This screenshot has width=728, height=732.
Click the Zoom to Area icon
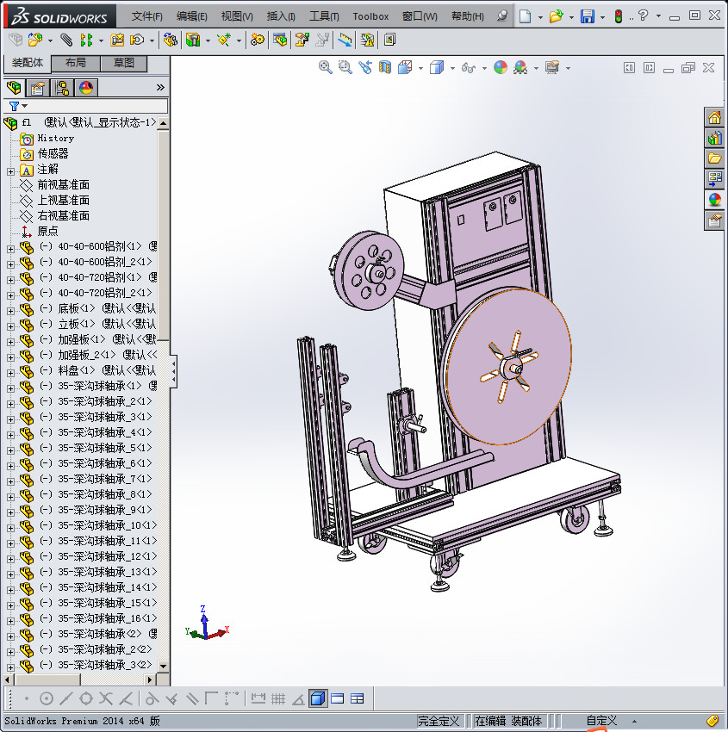[x=345, y=68]
